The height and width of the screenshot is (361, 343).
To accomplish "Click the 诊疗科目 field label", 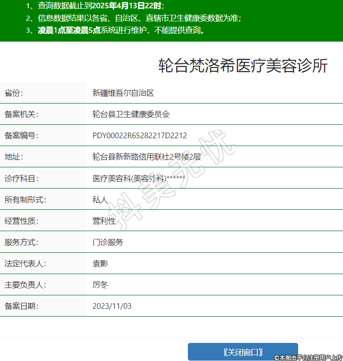I will [x=21, y=178].
